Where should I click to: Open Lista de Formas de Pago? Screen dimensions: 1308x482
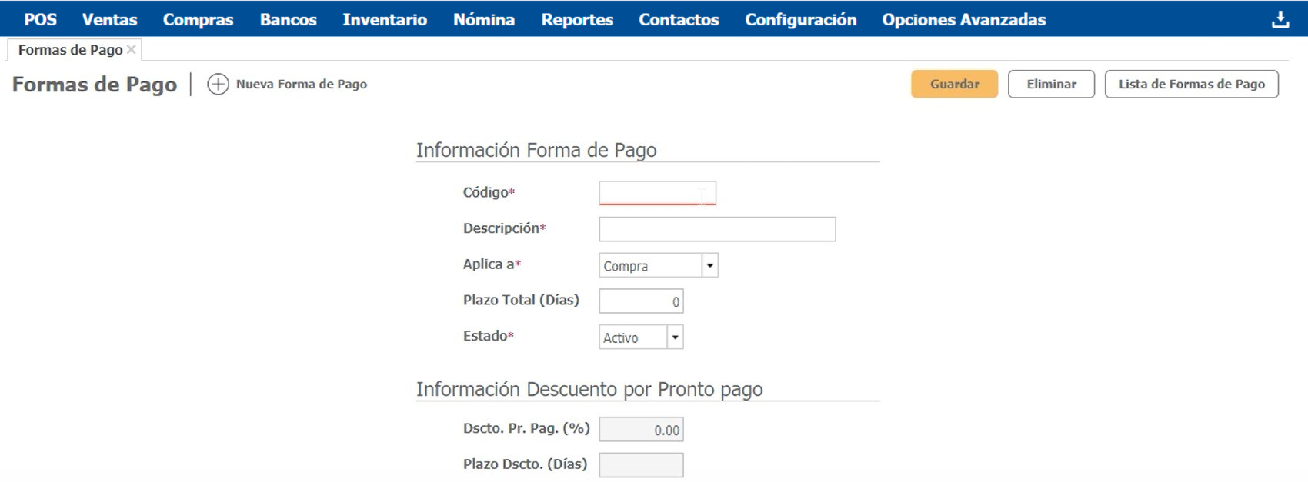[1191, 85]
